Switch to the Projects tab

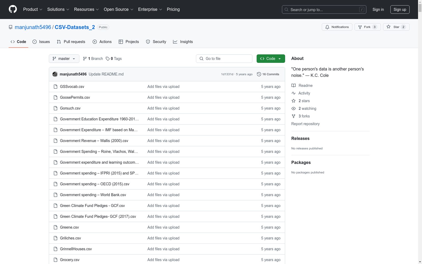tap(129, 42)
